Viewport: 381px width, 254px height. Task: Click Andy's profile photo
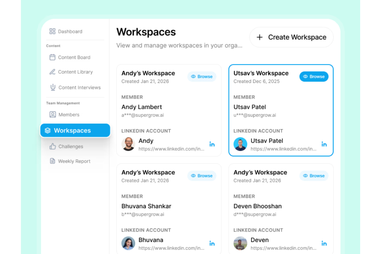point(128,144)
